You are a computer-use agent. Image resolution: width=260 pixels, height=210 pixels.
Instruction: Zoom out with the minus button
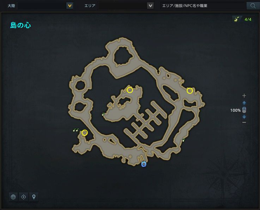[244, 122]
